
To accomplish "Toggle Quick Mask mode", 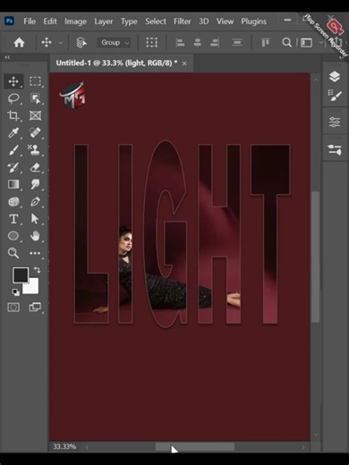I will coord(13,307).
